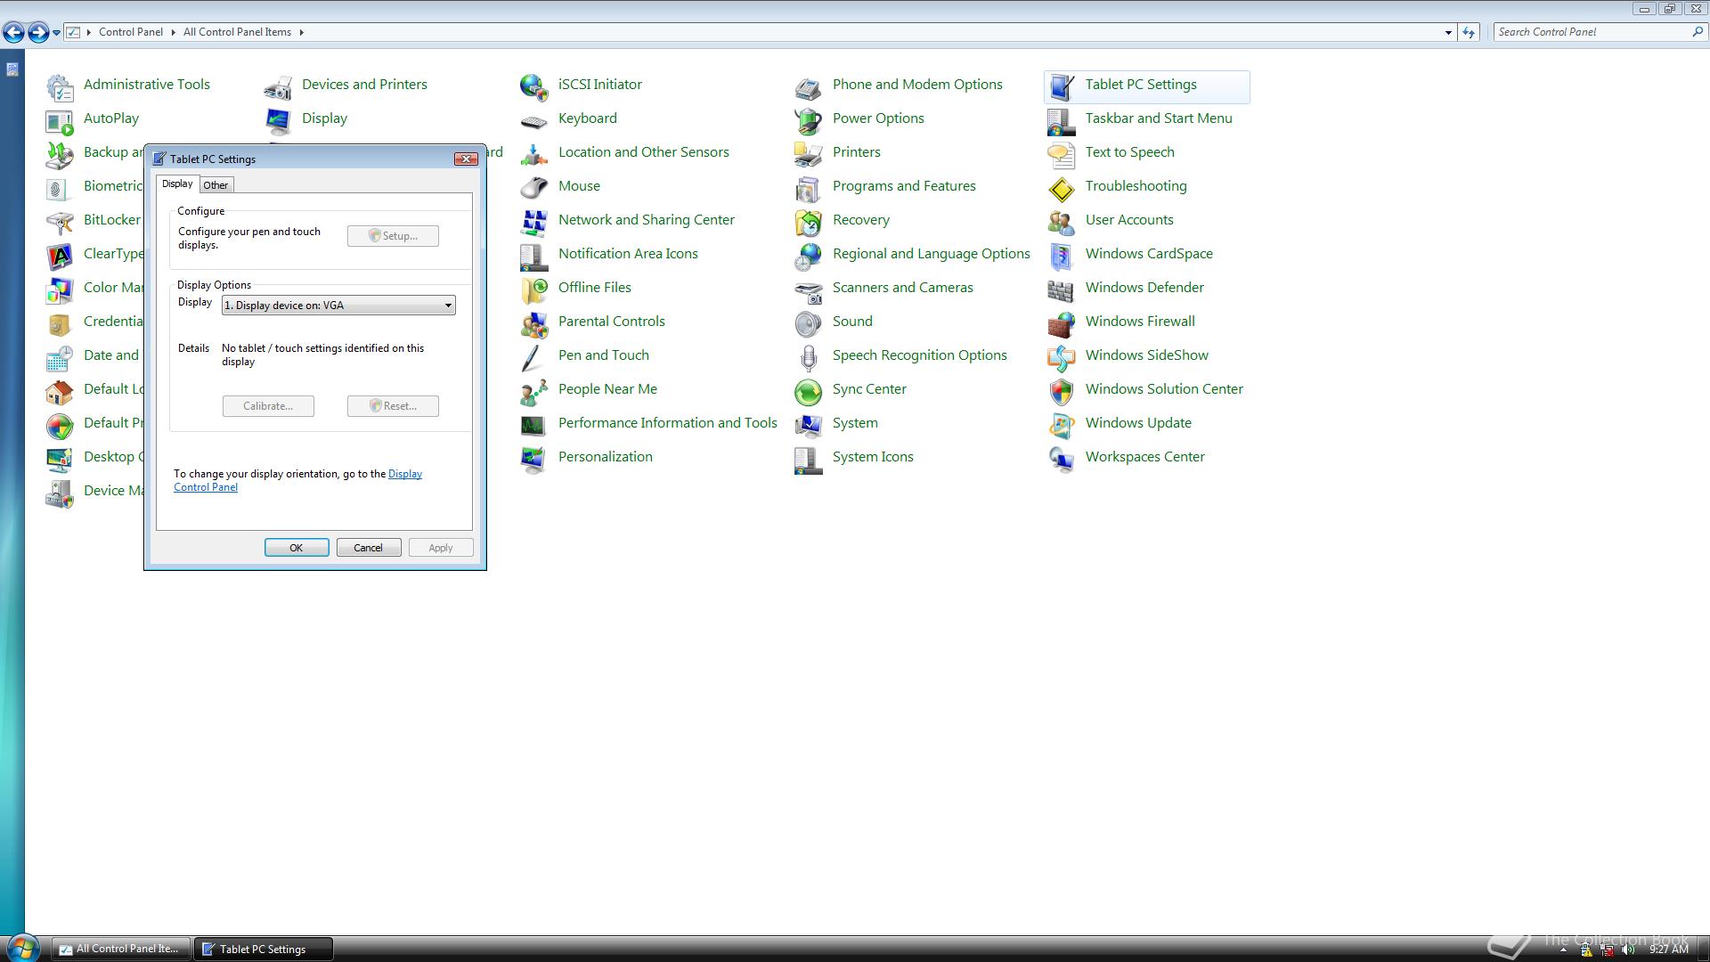Switch to the Other tab
1710x962 pixels.
click(x=216, y=185)
